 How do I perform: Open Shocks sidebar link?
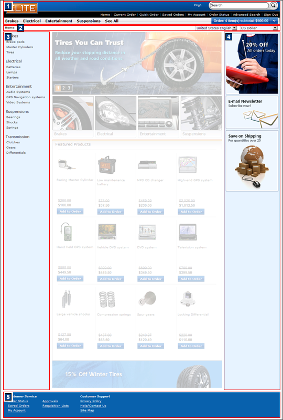12,122
